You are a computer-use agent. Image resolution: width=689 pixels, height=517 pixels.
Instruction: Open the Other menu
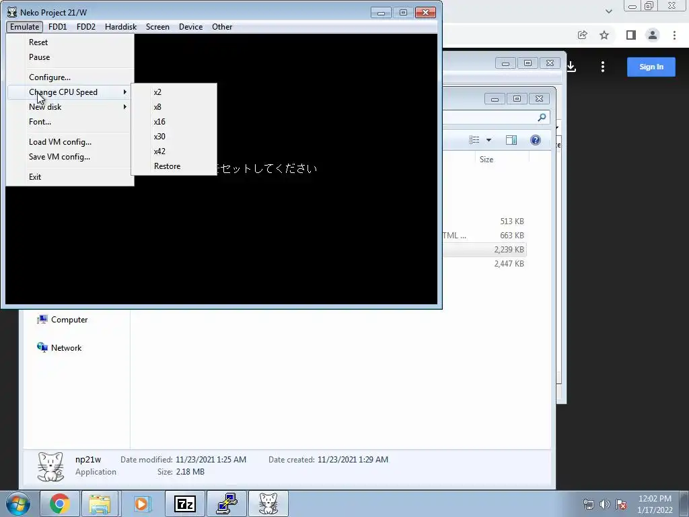click(x=222, y=27)
